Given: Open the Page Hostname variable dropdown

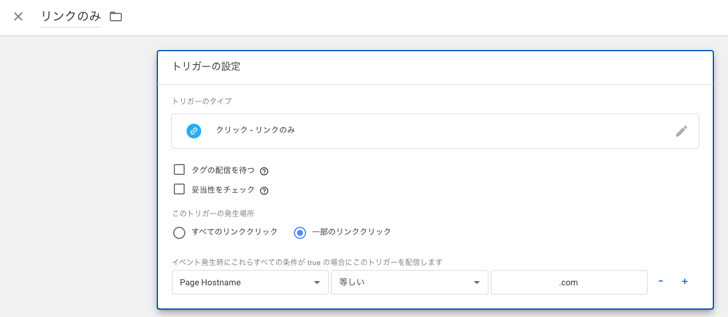Looking at the screenshot, I should (250, 282).
